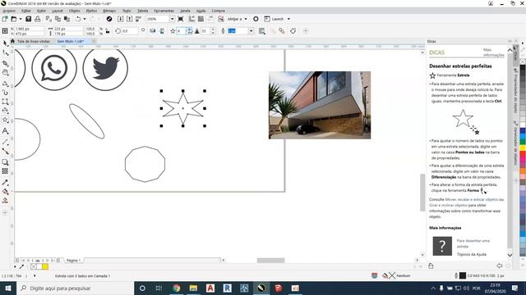Switch to the Página 1 tab
526x295 pixels.
tap(72, 261)
